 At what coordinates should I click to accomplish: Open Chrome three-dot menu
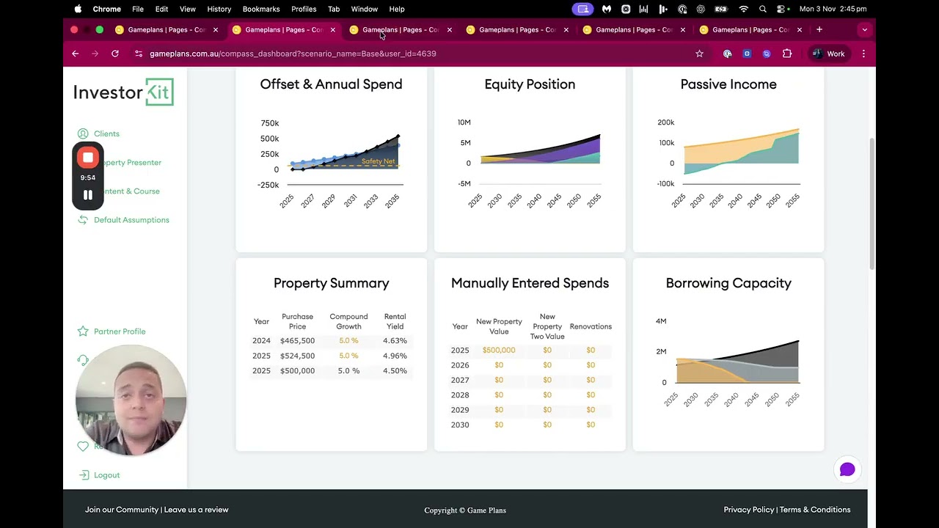pos(863,54)
